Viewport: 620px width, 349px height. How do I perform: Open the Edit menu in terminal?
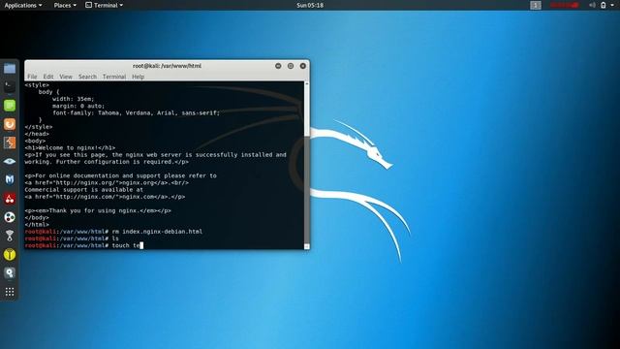tap(48, 77)
